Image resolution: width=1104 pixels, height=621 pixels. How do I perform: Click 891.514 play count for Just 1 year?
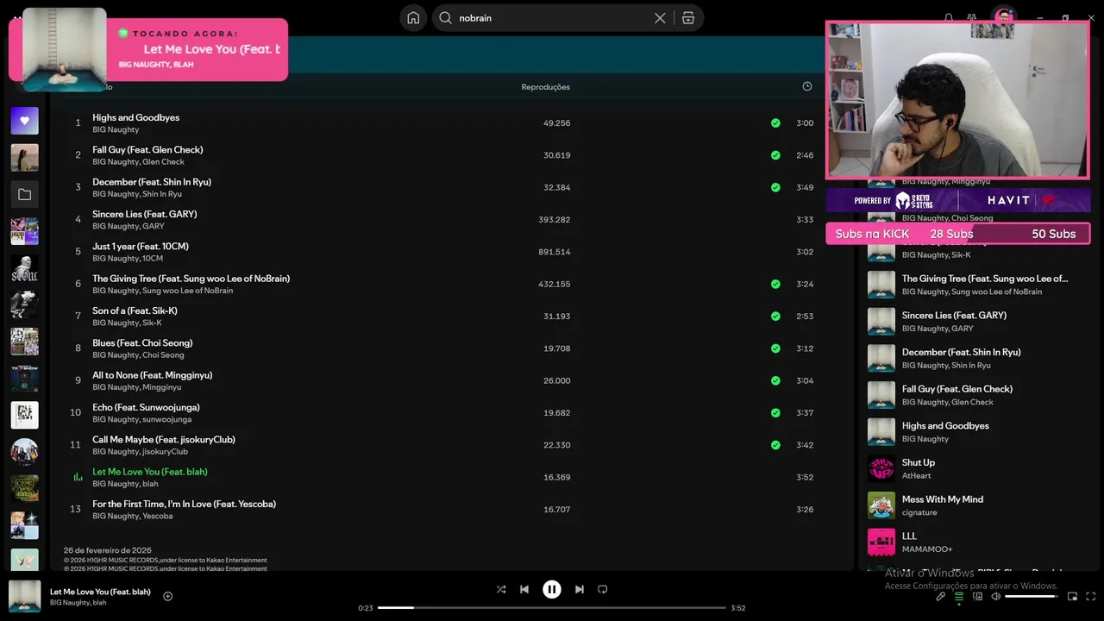554,252
